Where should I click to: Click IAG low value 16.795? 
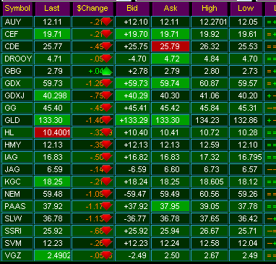246,157
